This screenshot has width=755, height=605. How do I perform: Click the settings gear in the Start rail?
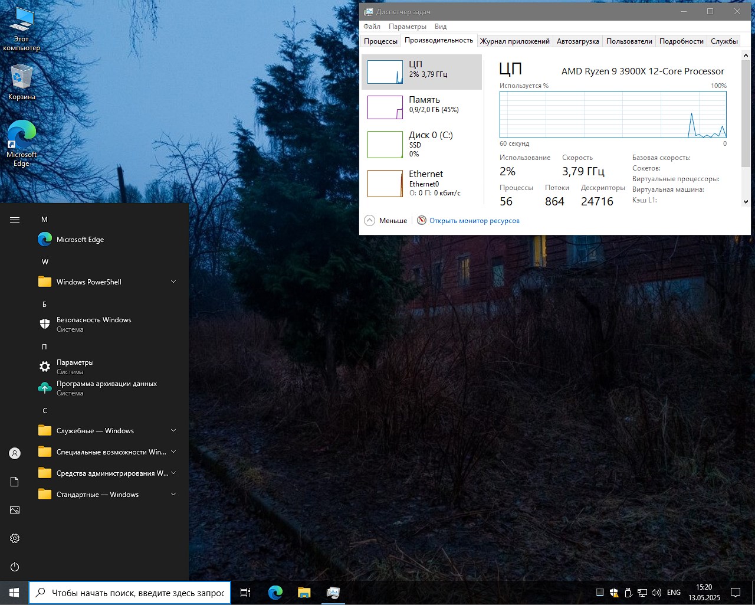click(x=15, y=538)
